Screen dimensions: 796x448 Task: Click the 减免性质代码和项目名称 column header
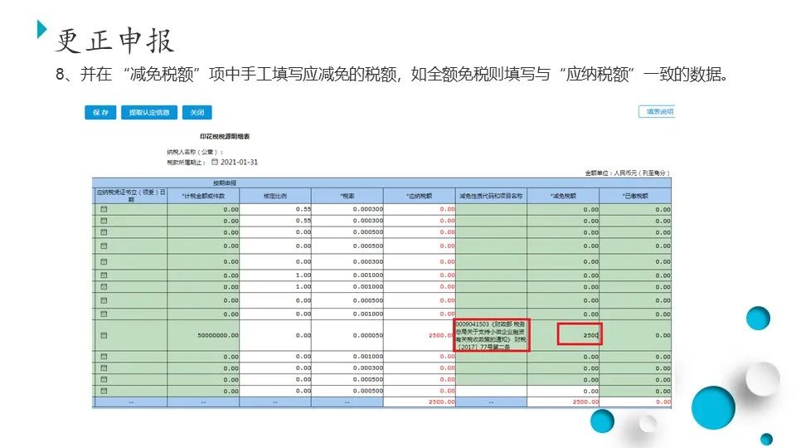tap(491, 196)
